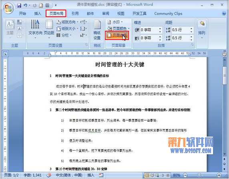Launch 段落 paragraph dialog launcher
The image size is (229, 179).
[x=193, y=45]
